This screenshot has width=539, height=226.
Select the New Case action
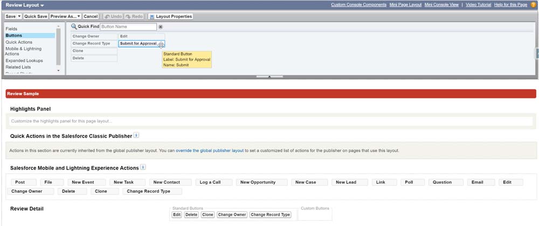click(309, 182)
